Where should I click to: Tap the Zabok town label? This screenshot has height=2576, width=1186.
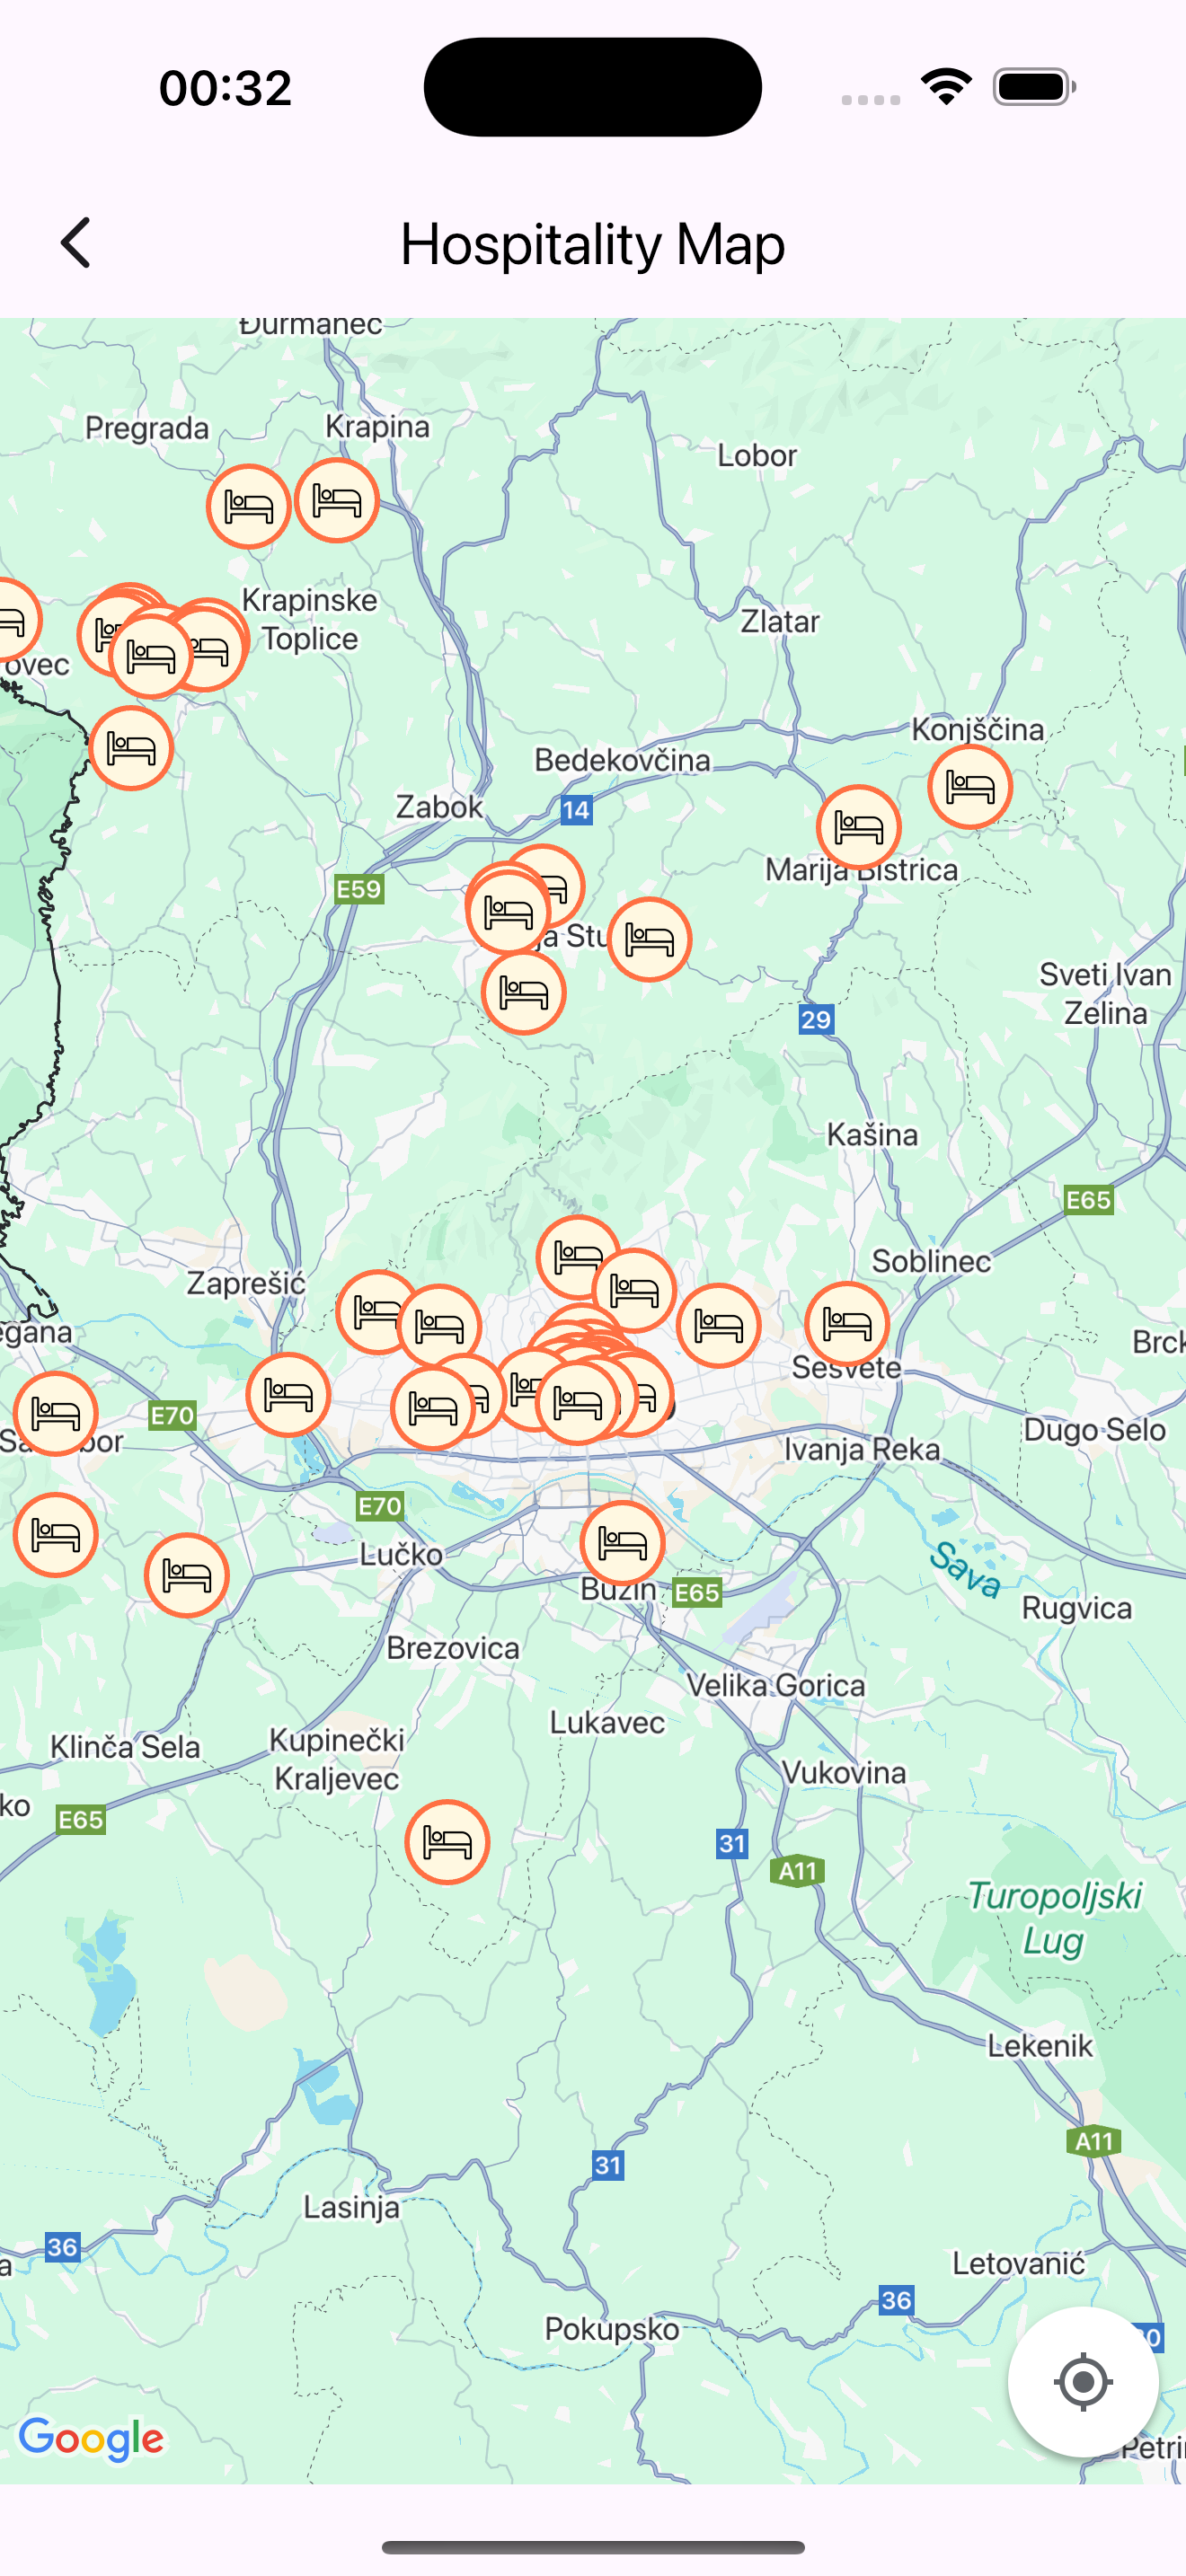439,806
